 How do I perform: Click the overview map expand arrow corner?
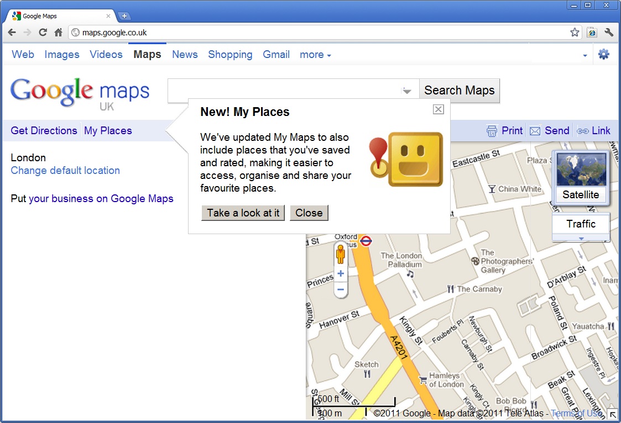613,414
